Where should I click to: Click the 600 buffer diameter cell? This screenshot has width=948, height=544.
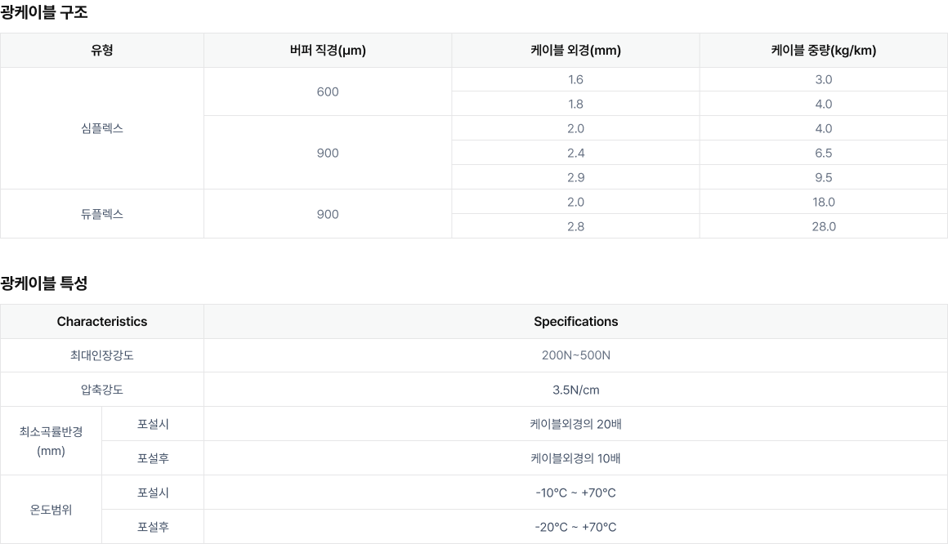328,91
